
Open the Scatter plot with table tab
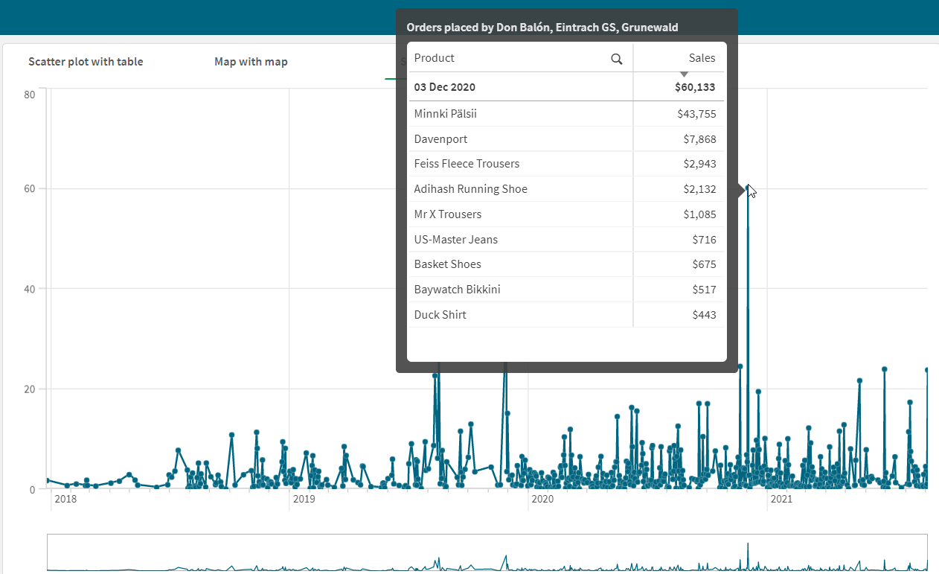pos(86,62)
